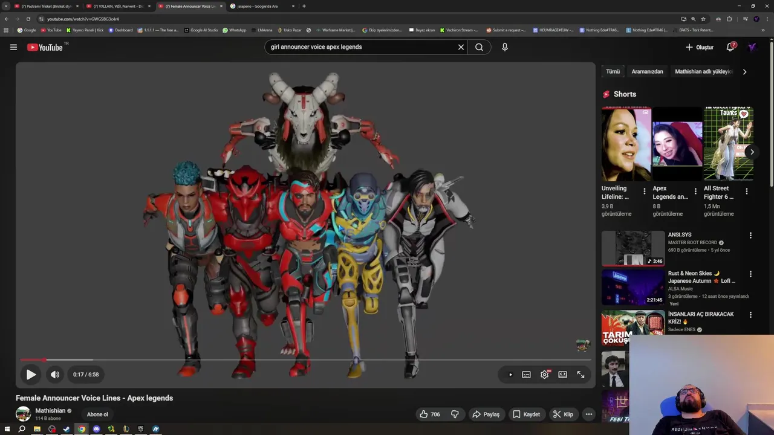Open options for Unveiling Lifeline short

[644, 192]
